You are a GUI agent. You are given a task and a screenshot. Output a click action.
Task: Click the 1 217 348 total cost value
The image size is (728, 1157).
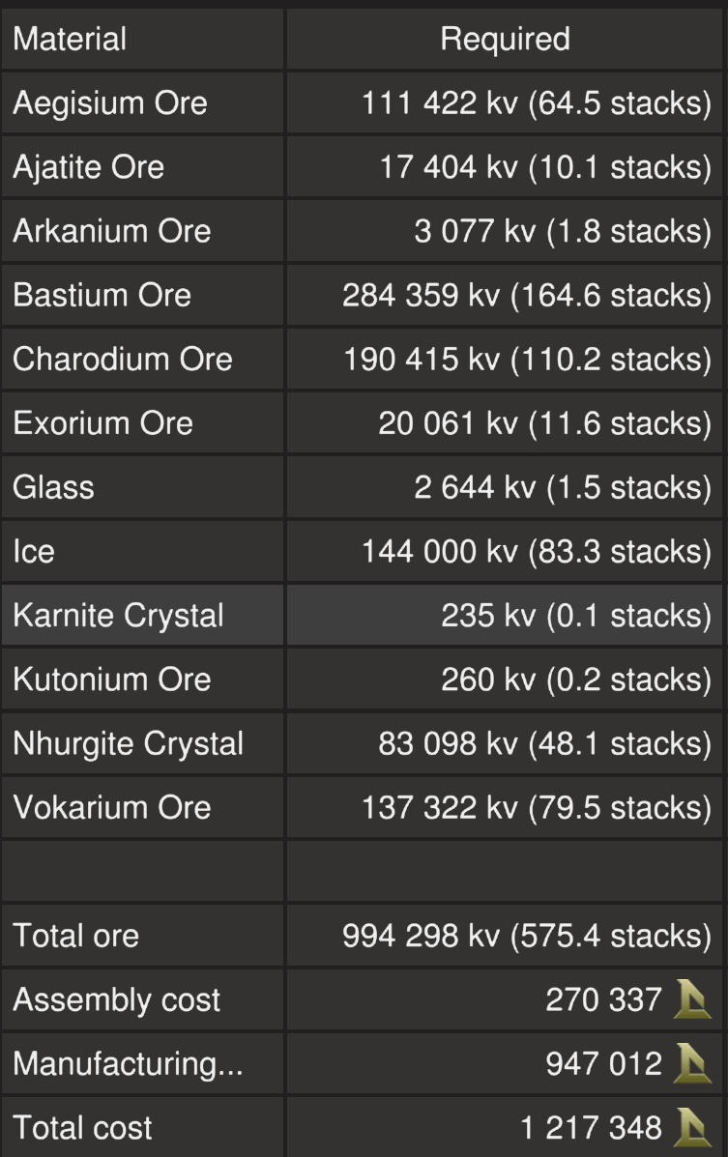591,1127
